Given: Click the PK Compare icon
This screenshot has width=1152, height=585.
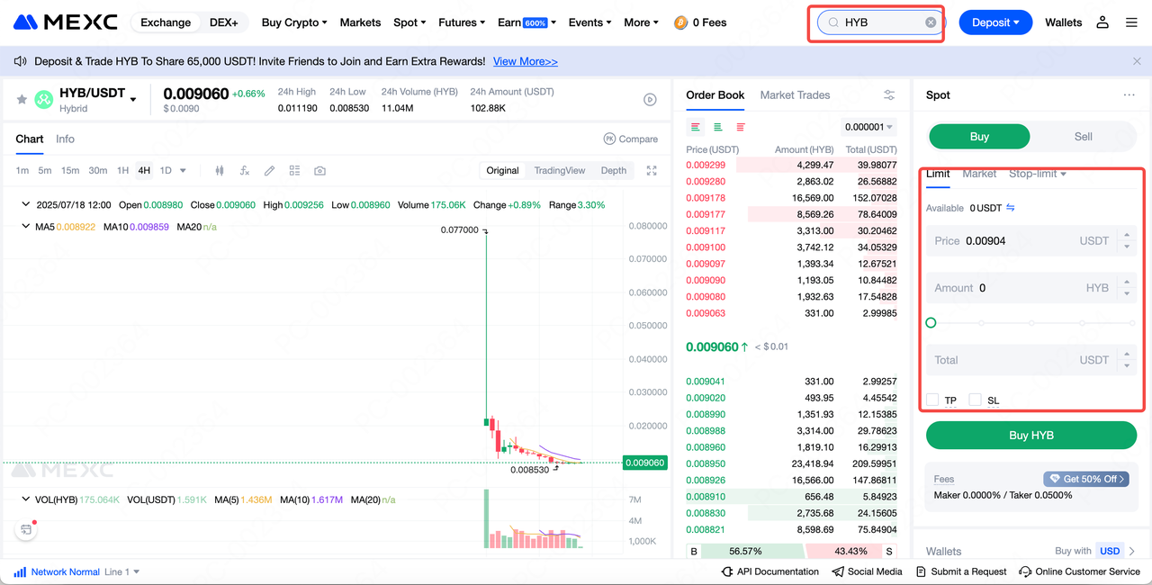Looking at the screenshot, I should pyautogui.click(x=609, y=139).
